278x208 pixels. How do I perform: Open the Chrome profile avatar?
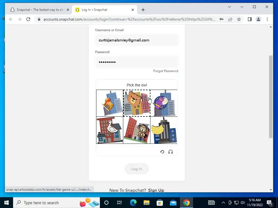(x=258, y=19)
